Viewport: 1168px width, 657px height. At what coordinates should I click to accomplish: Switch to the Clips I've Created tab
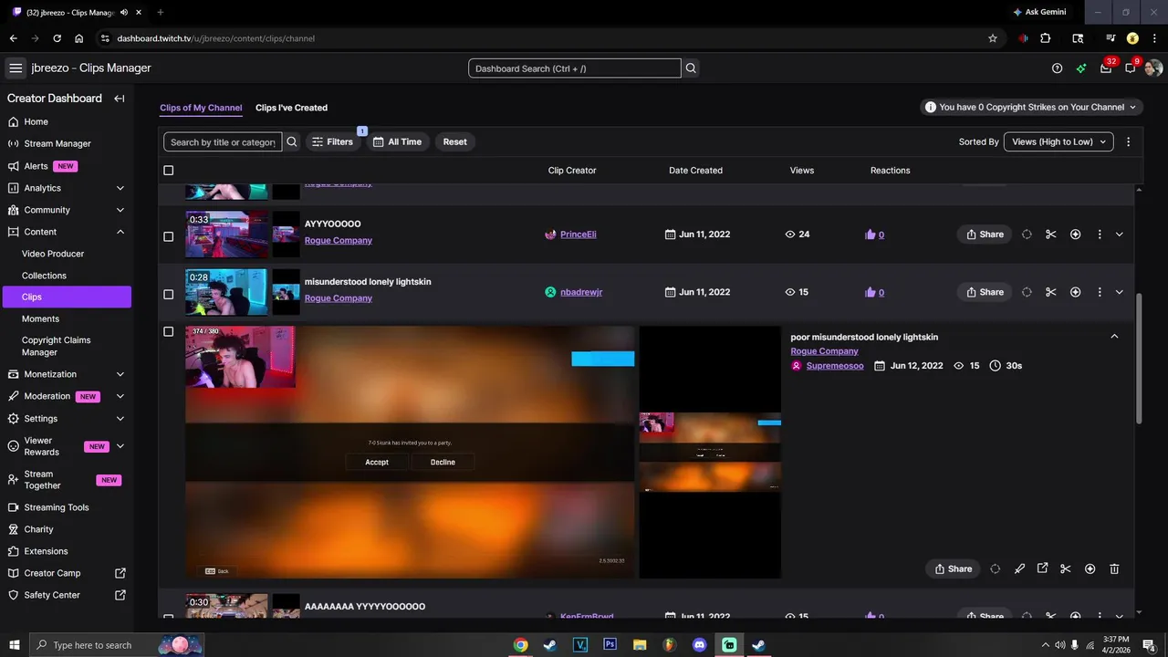291,108
